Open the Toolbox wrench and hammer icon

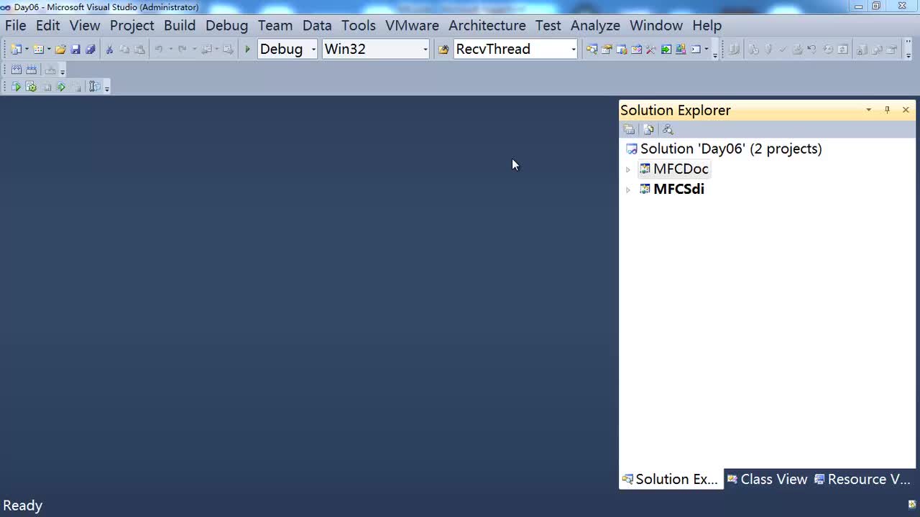[x=651, y=50]
